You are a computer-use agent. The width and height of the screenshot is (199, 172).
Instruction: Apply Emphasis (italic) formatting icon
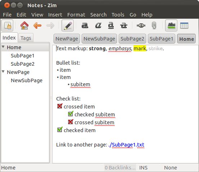coord(98,25)
